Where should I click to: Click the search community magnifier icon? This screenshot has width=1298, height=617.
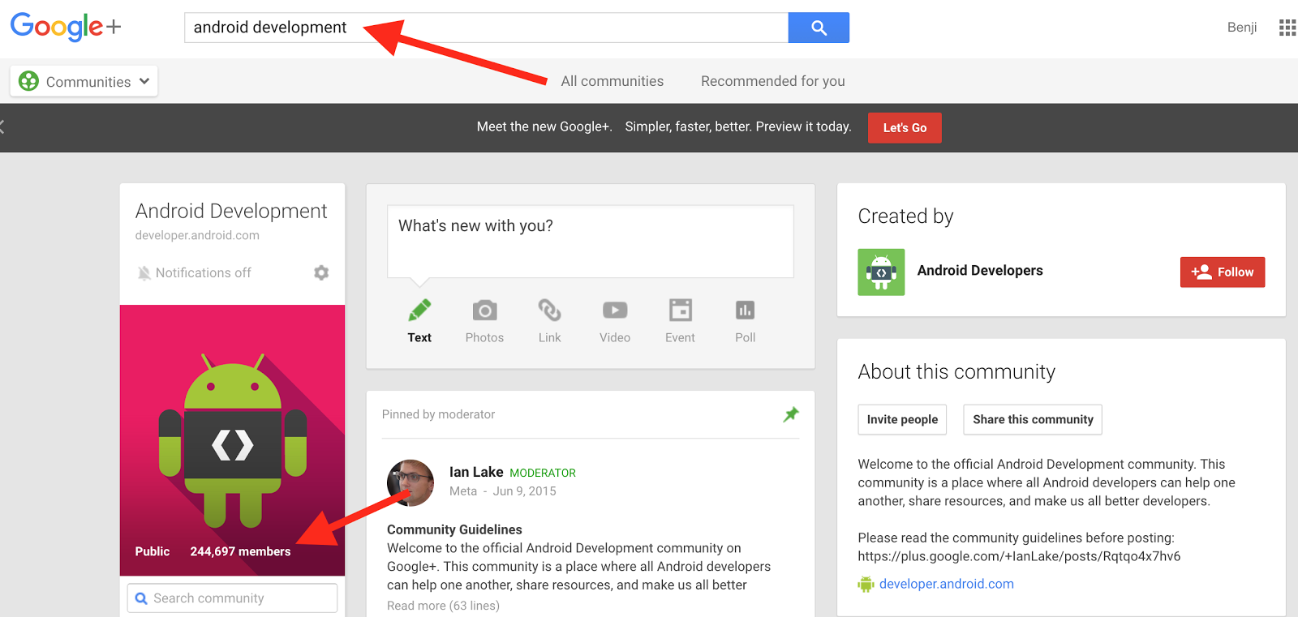click(x=141, y=598)
